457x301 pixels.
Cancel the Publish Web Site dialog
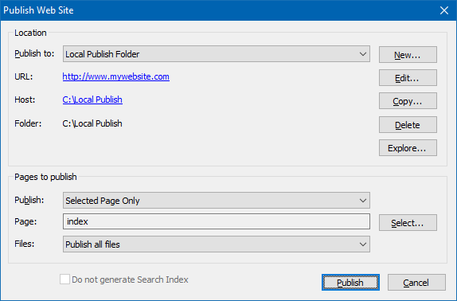pyautogui.click(x=416, y=283)
